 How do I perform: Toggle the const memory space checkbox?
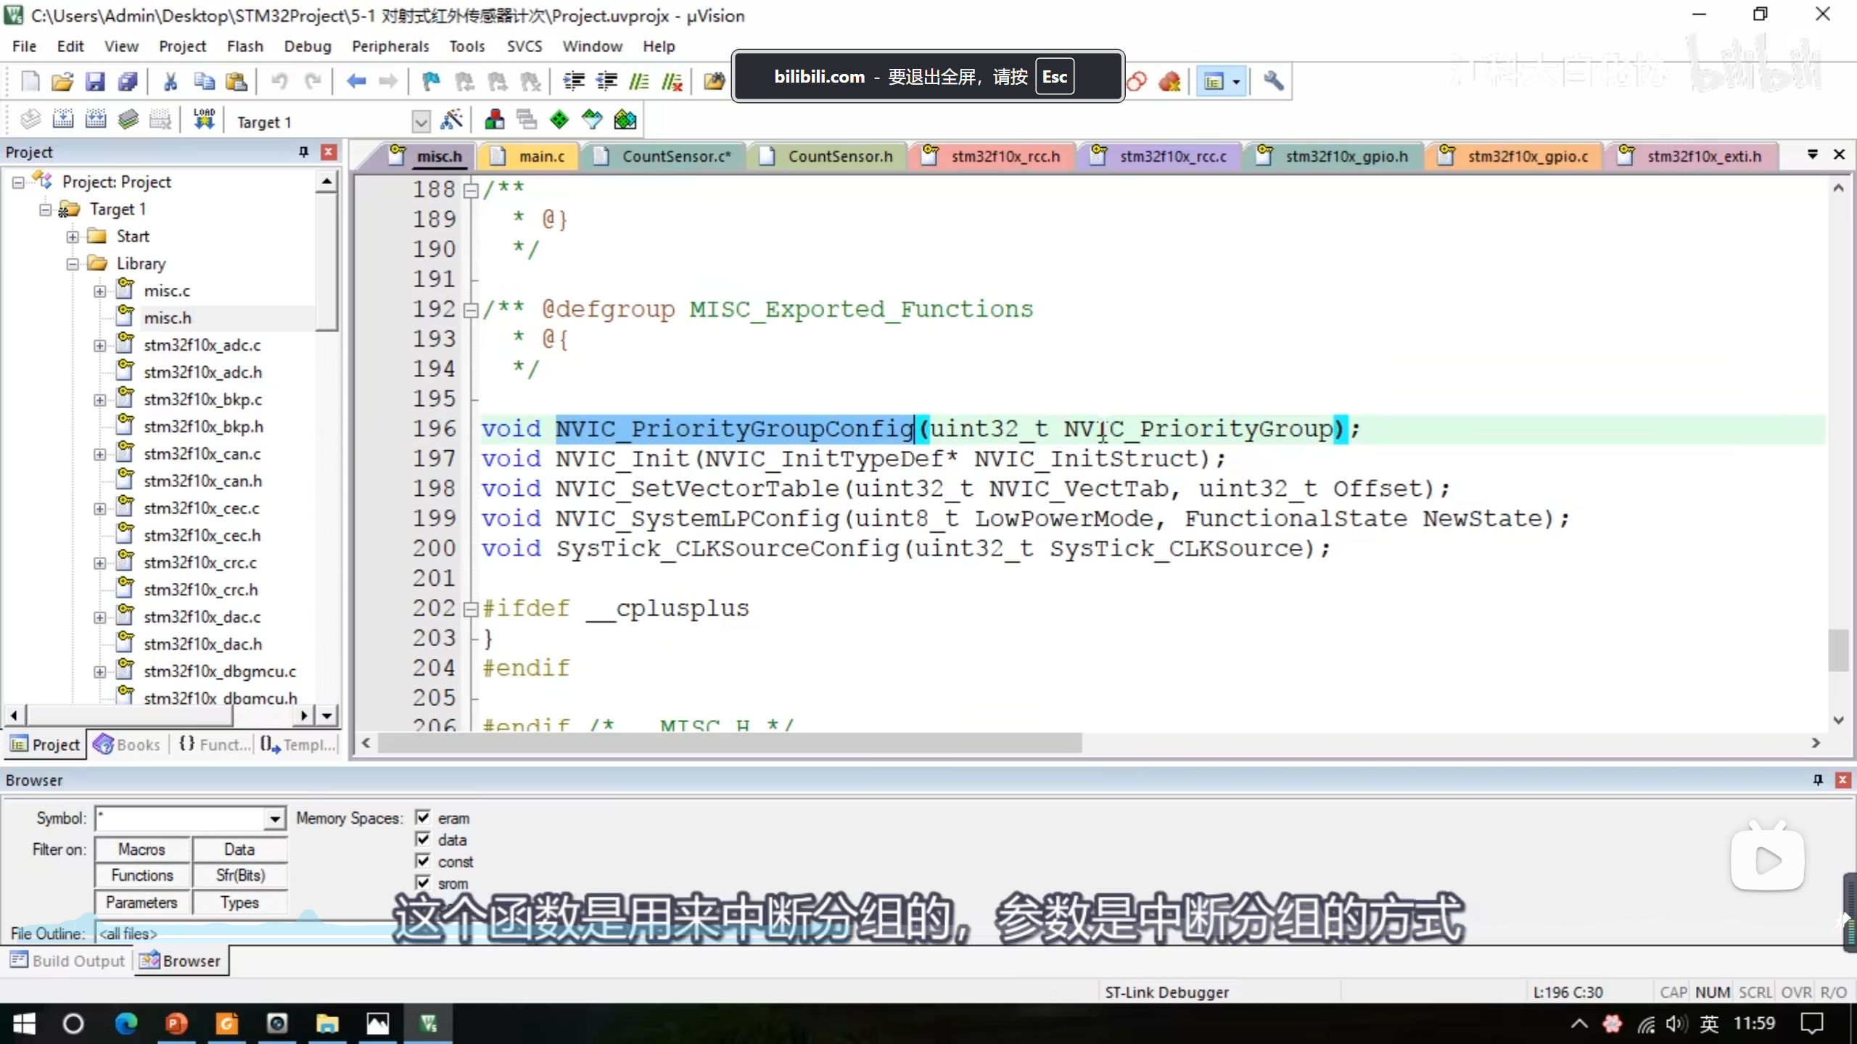[423, 861]
